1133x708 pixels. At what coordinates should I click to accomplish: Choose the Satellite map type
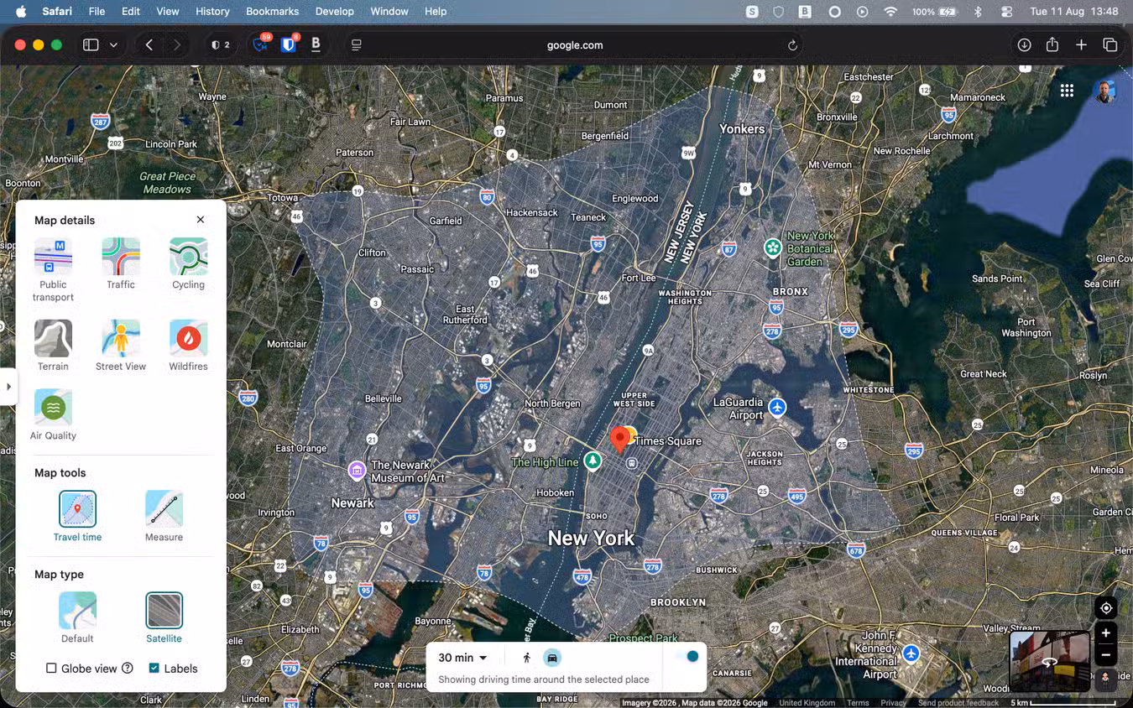pyautogui.click(x=164, y=618)
